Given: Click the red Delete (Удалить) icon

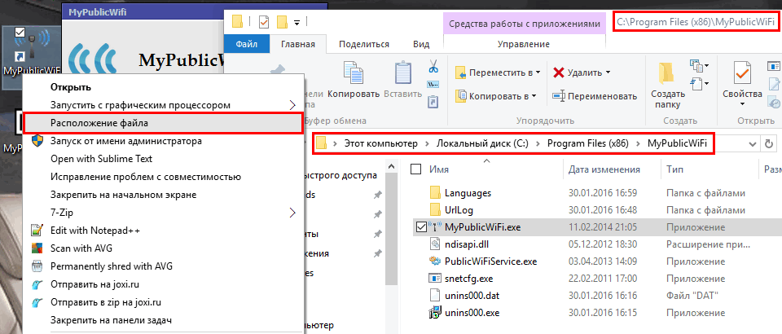Looking at the screenshot, I should pyautogui.click(x=559, y=73).
